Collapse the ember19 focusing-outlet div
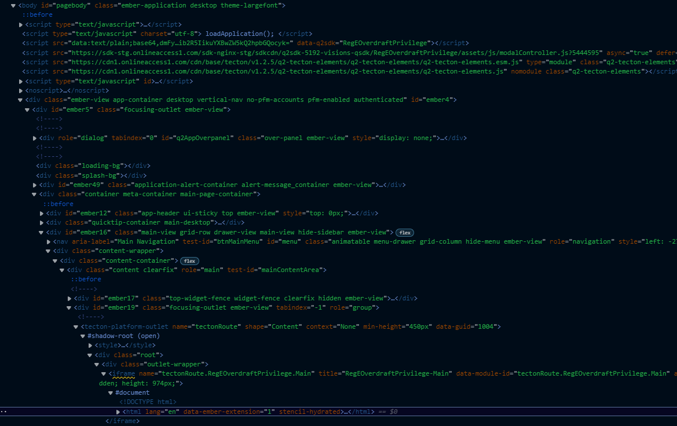The height and width of the screenshot is (426, 677). pos(69,308)
